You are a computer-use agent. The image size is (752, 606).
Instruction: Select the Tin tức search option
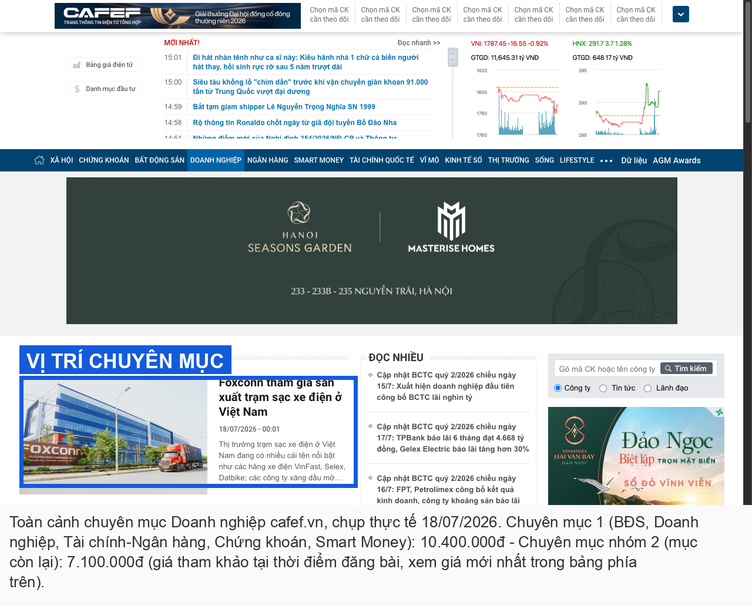coord(603,388)
